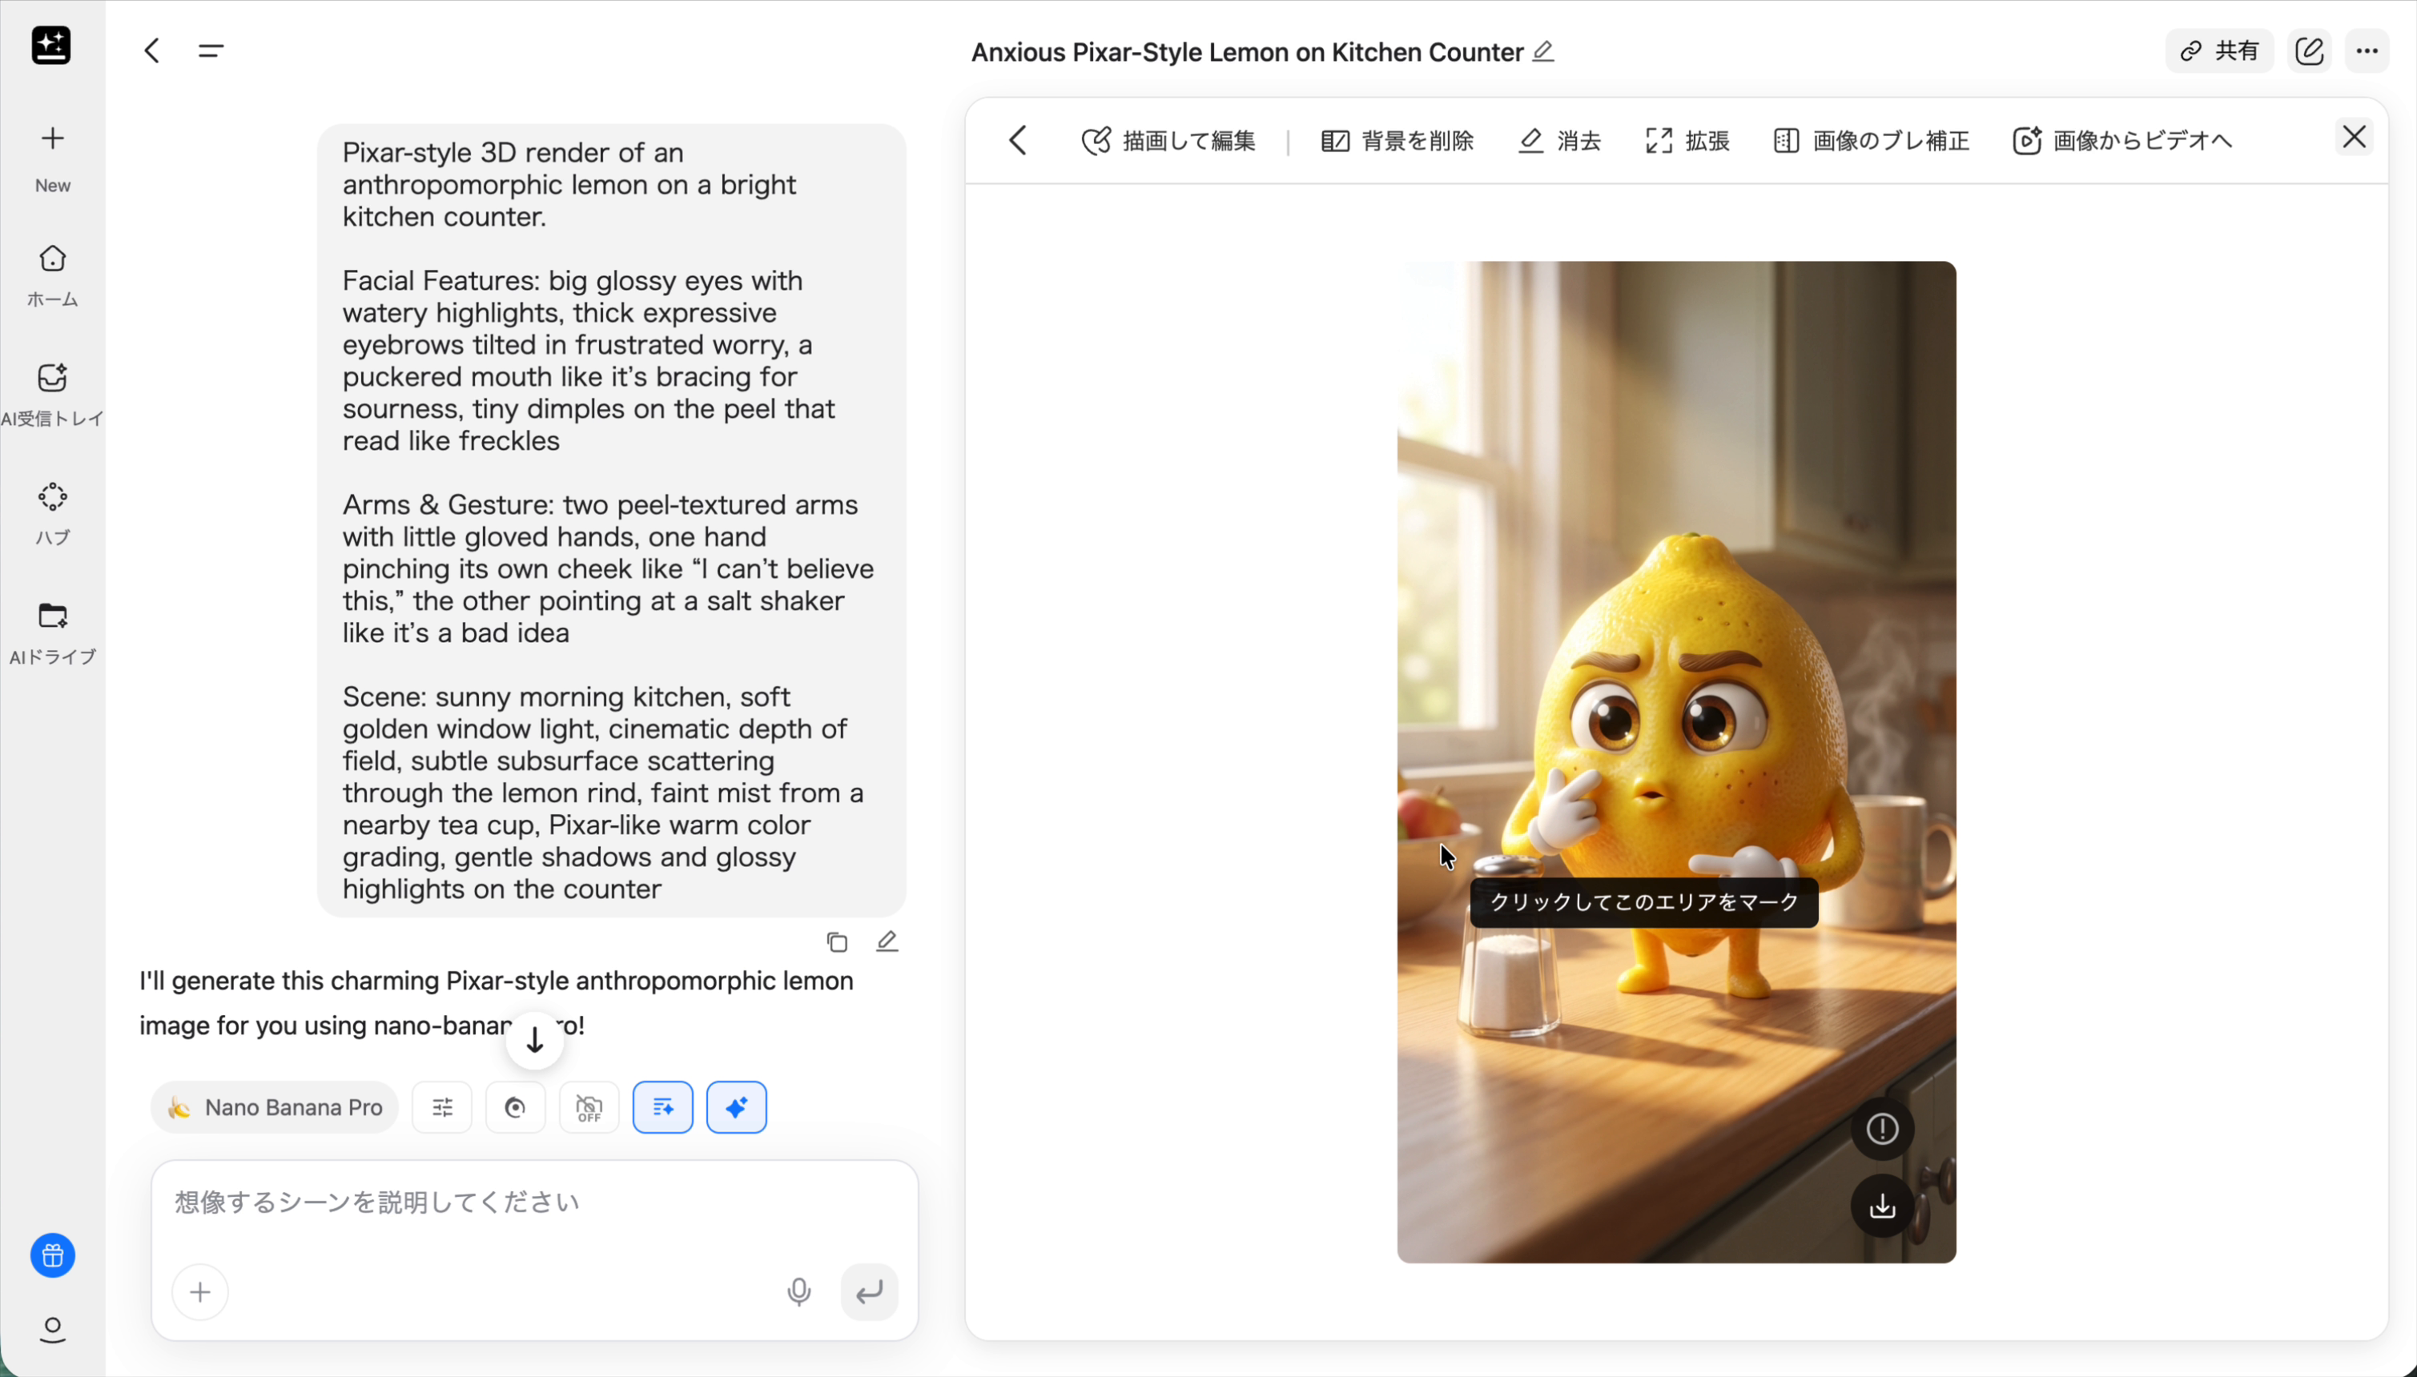This screenshot has width=2417, height=1377.
Task: Open the image settings sliders menu
Action: click(x=442, y=1107)
